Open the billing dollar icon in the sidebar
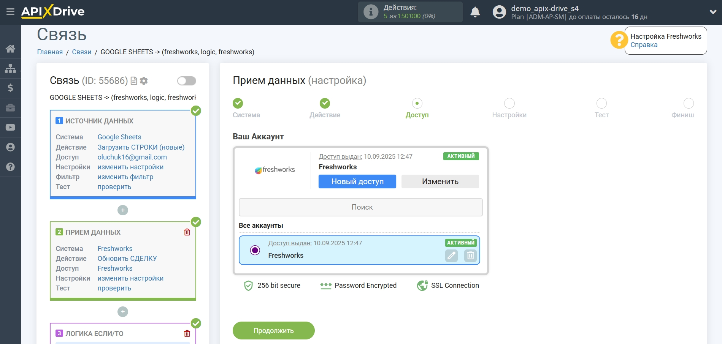The width and height of the screenshot is (722, 344). pos(10,88)
